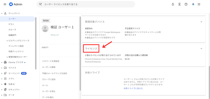Open the tasks hourglass icon
Viewport: 210px width, 99px height.
tap(179, 4)
